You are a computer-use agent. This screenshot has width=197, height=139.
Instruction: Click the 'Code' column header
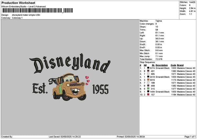pos(173,65)
